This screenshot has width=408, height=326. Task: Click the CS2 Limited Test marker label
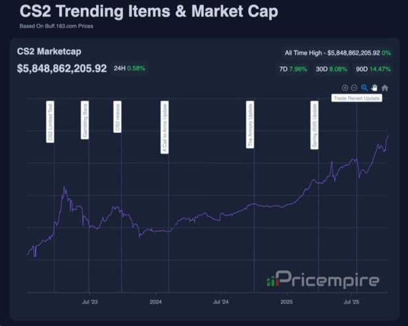(51, 122)
